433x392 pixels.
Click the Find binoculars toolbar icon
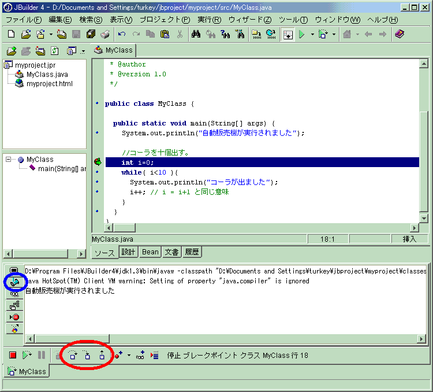point(196,34)
